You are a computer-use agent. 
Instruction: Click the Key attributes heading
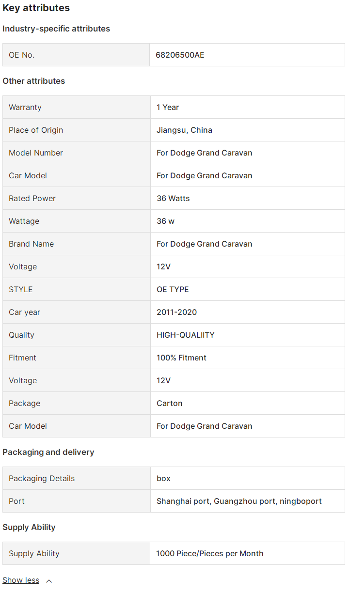(x=36, y=8)
